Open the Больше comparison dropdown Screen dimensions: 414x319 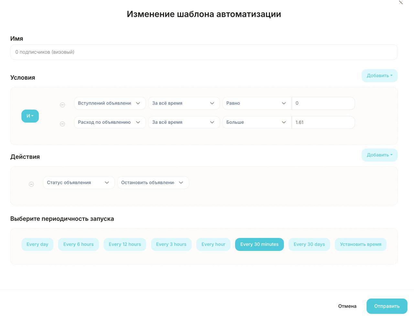pos(256,122)
